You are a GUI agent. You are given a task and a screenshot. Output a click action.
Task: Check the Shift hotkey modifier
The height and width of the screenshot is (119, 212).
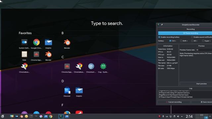[x=181, y=41]
